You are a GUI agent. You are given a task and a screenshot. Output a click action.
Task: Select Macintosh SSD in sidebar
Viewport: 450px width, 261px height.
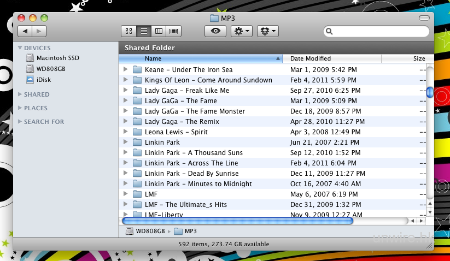57,58
